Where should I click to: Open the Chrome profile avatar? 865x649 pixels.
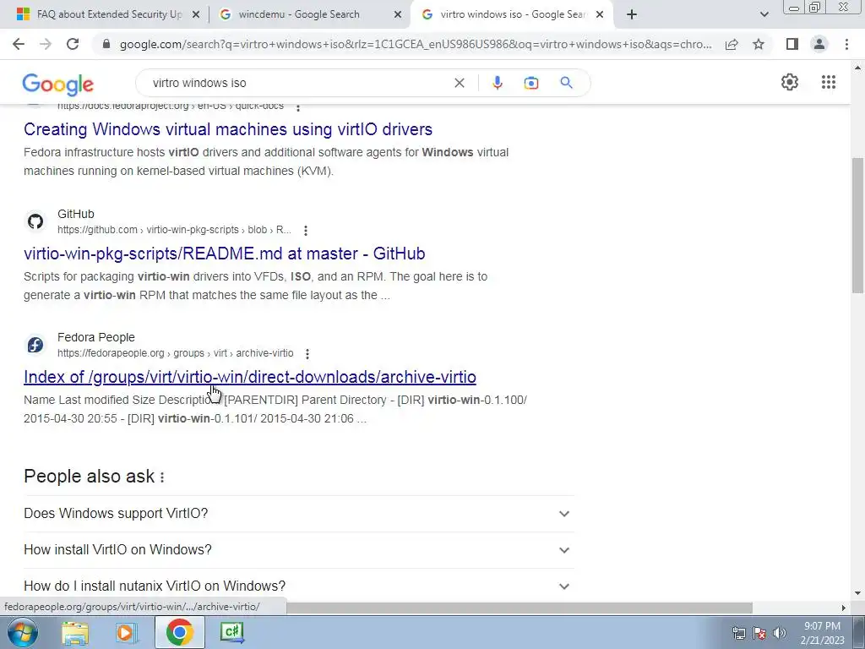coord(819,44)
